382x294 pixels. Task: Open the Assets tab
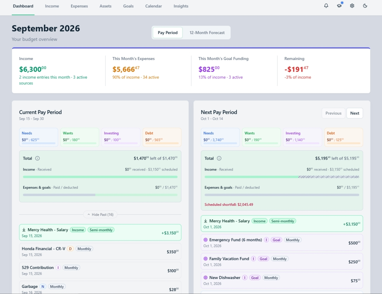(105, 6)
